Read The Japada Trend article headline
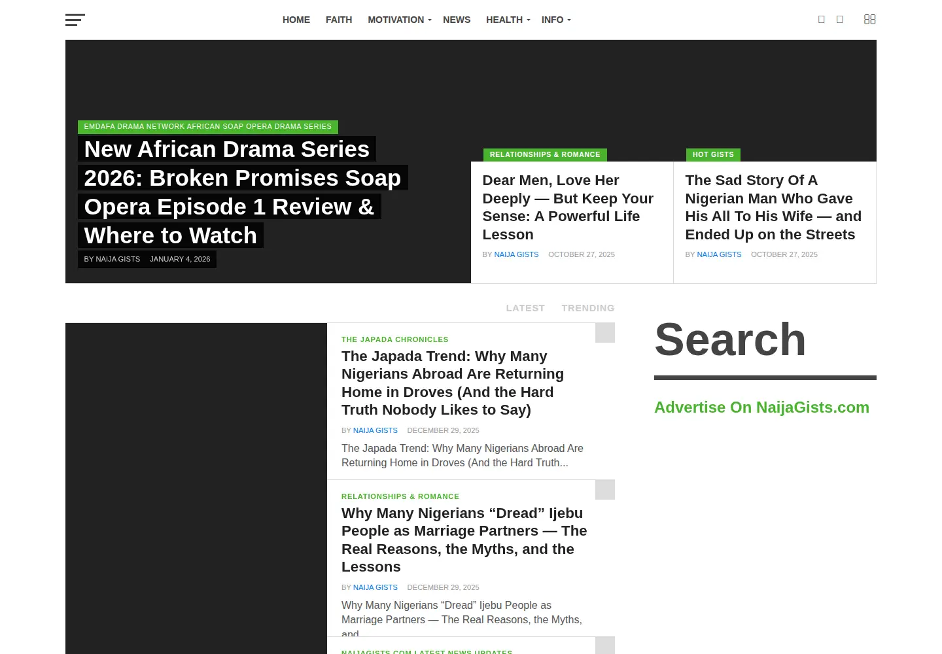Screen dimensions: 942x654 click(x=453, y=383)
